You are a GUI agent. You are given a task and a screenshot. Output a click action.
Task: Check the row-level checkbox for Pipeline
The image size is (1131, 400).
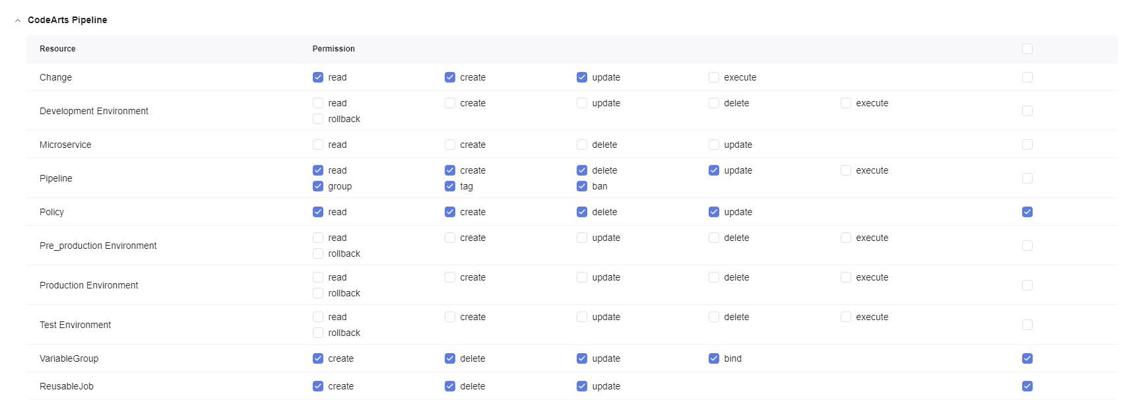(x=1027, y=178)
